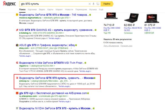
Task: Clear the search query with the X icon
Action: tap(90, 4)
